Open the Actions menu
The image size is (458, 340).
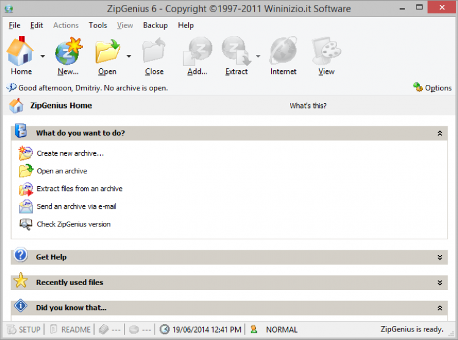[66, 26]
